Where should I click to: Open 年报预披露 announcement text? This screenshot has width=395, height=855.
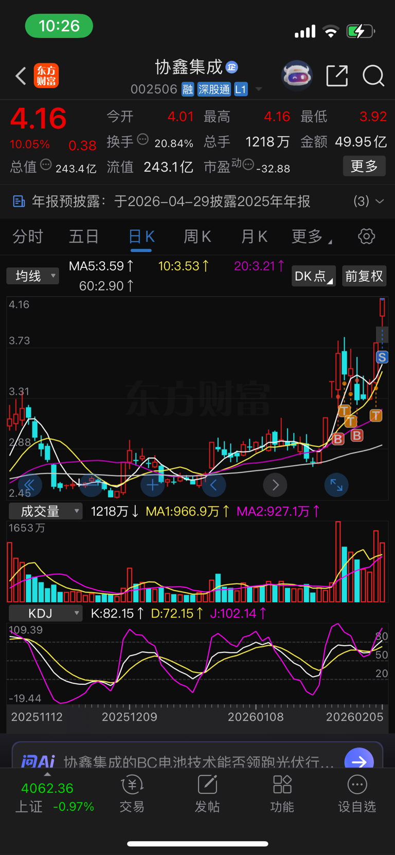(x=171, y=201)
